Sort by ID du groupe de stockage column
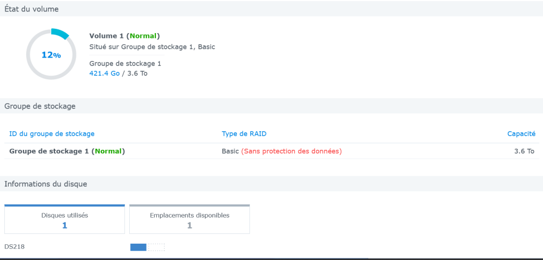 pos(52,134)
